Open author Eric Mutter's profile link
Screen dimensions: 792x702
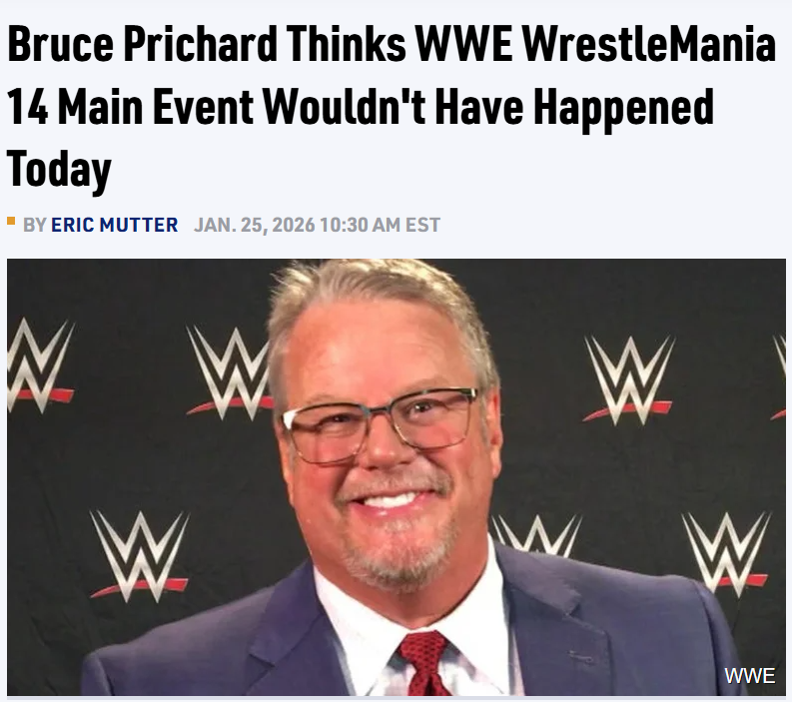click(x=114, y=225)
